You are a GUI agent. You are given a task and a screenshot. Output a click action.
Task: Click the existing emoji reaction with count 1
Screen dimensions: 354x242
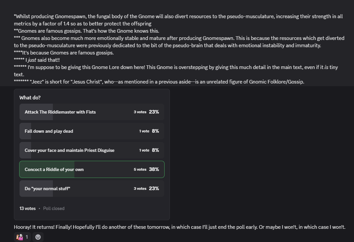pyautogui.click(x=22, y=237)
